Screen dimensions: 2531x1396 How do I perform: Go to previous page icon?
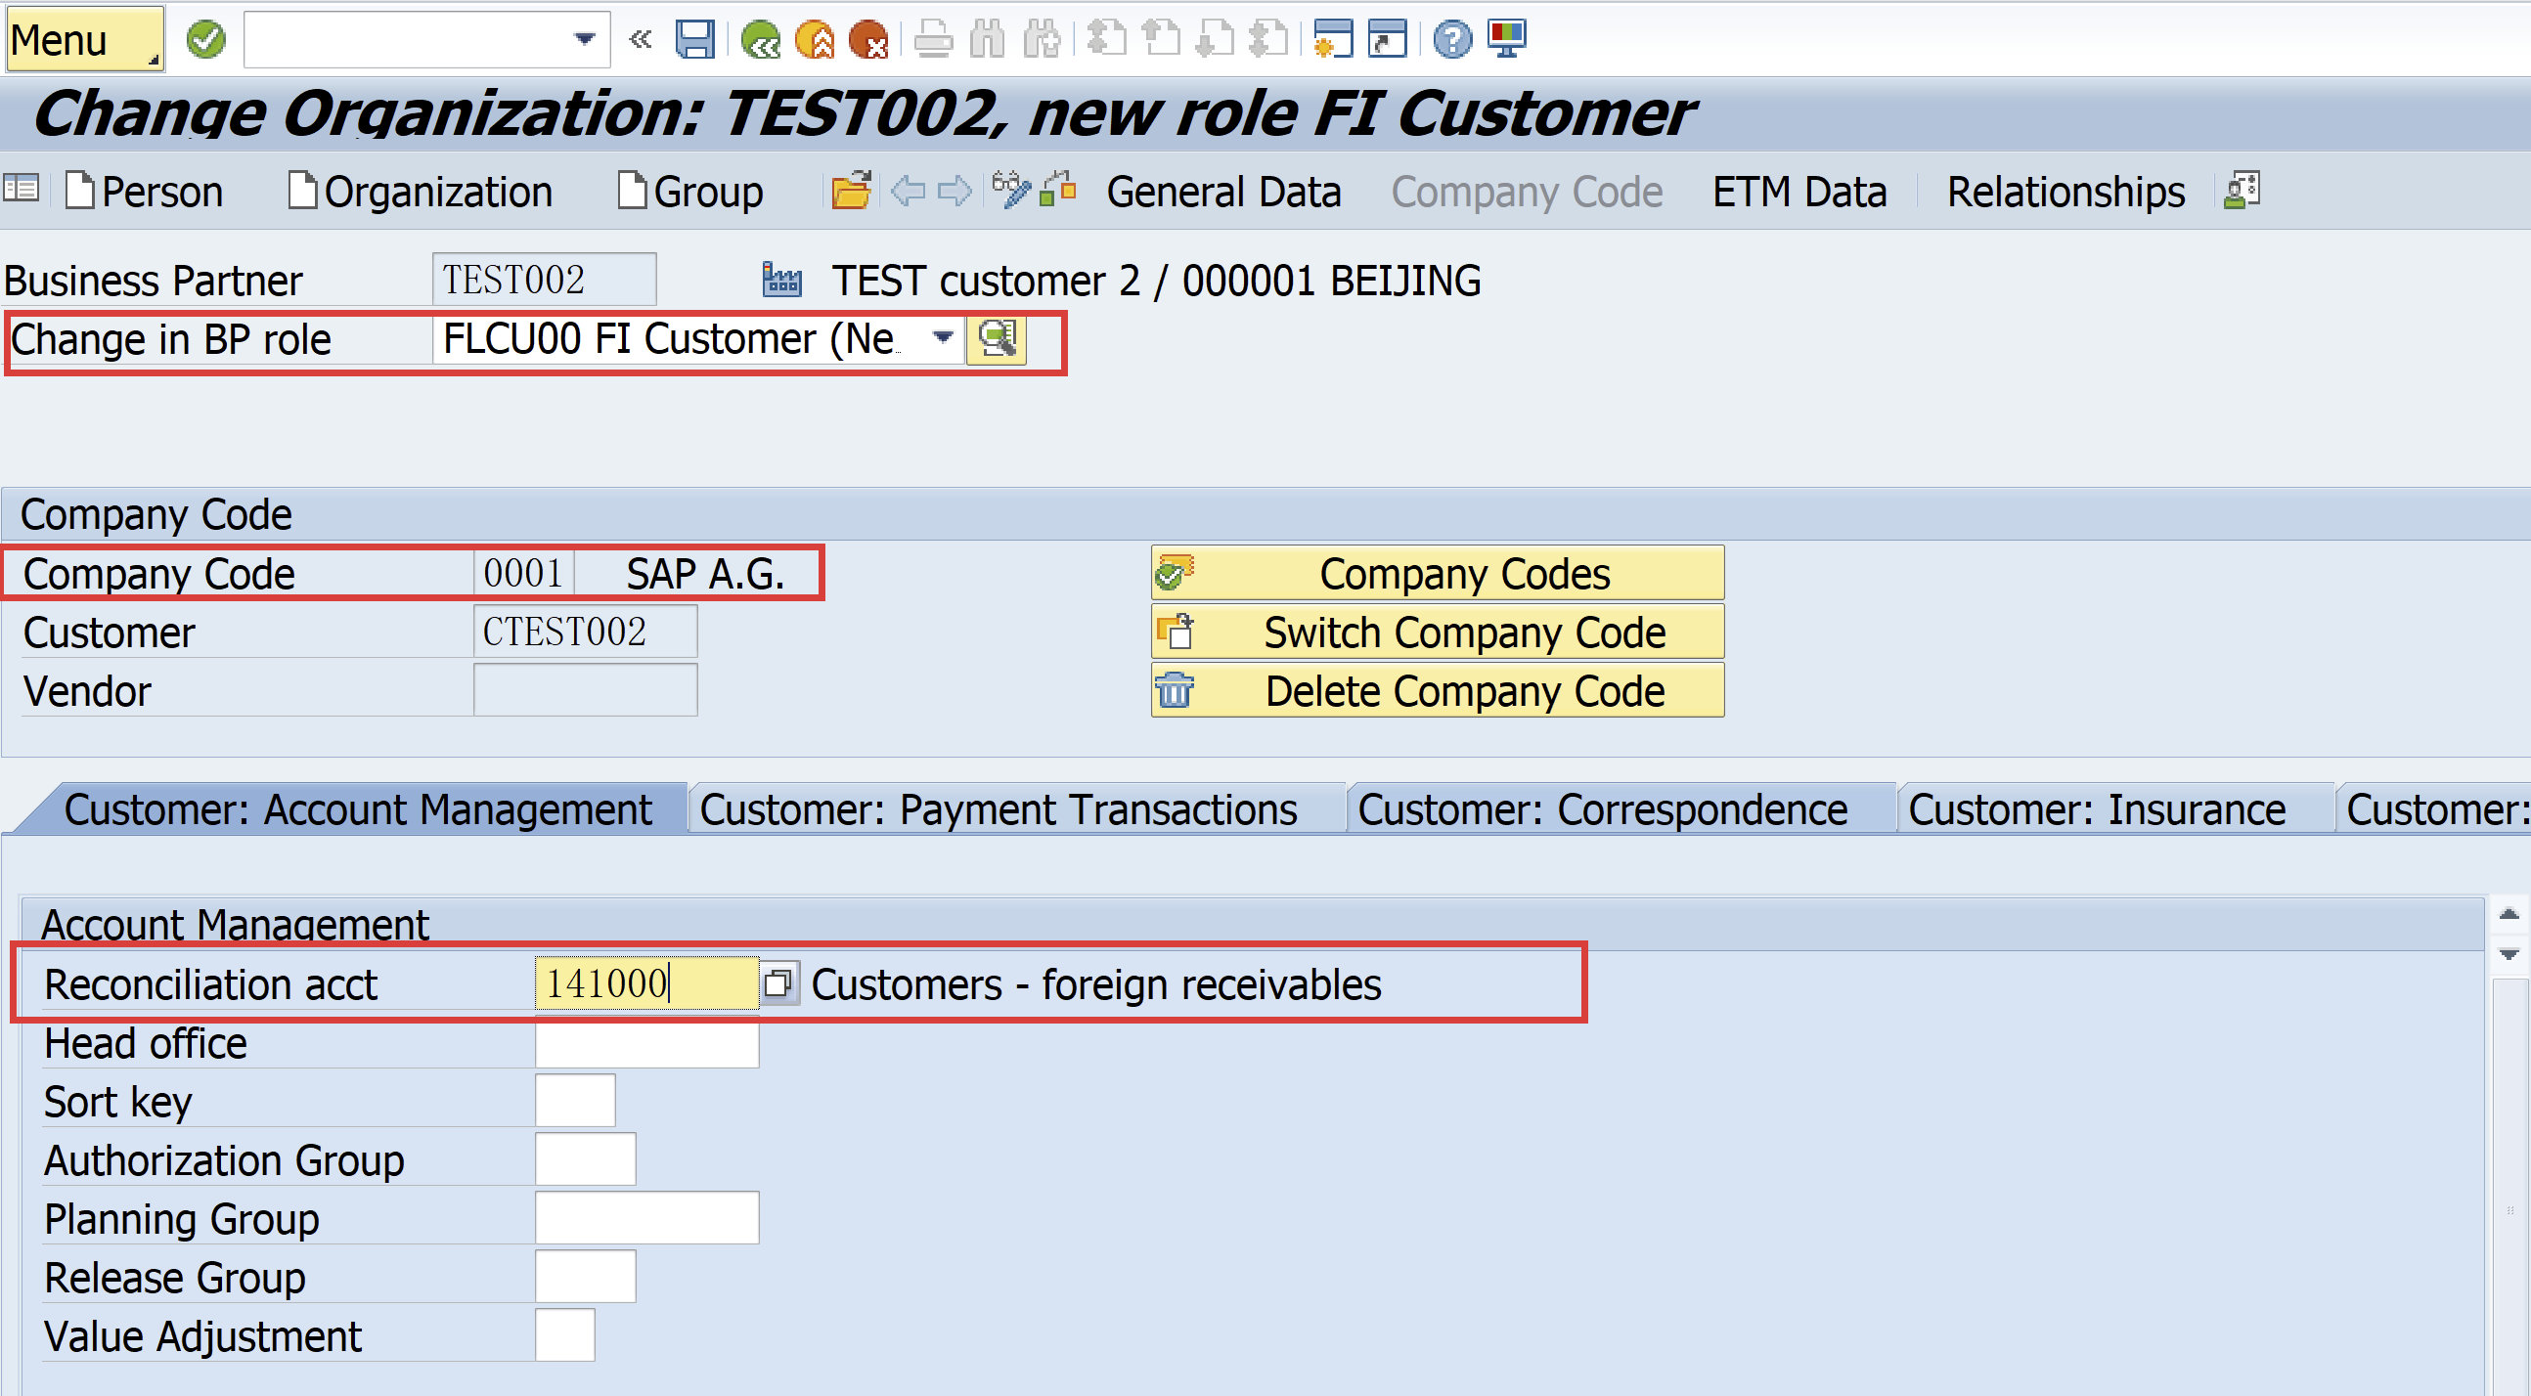(x=1162, y=39)
